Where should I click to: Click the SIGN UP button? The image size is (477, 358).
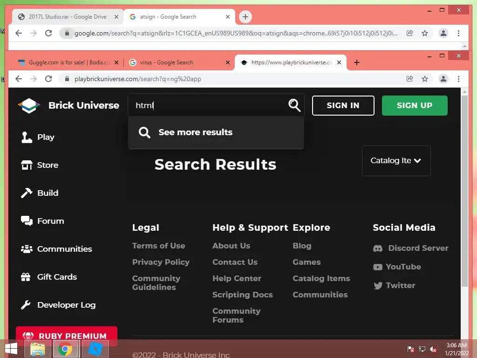pyautogui.click(x=414, y=106)
